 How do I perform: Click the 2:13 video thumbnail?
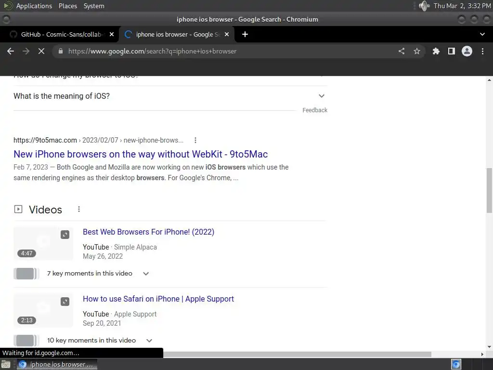point(43,311)
